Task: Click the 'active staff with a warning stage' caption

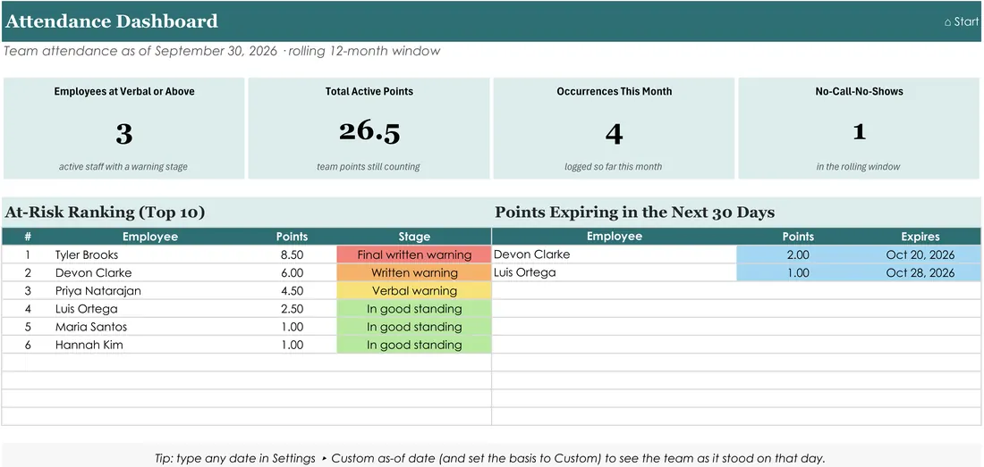Action: pos(123,166)
